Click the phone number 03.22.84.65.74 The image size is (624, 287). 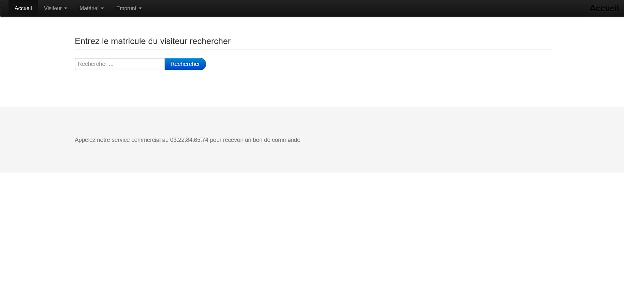click(189, 140)
